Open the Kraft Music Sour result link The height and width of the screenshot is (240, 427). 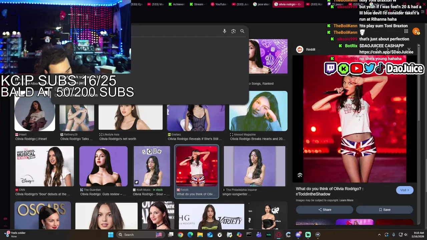coord(152,194)
